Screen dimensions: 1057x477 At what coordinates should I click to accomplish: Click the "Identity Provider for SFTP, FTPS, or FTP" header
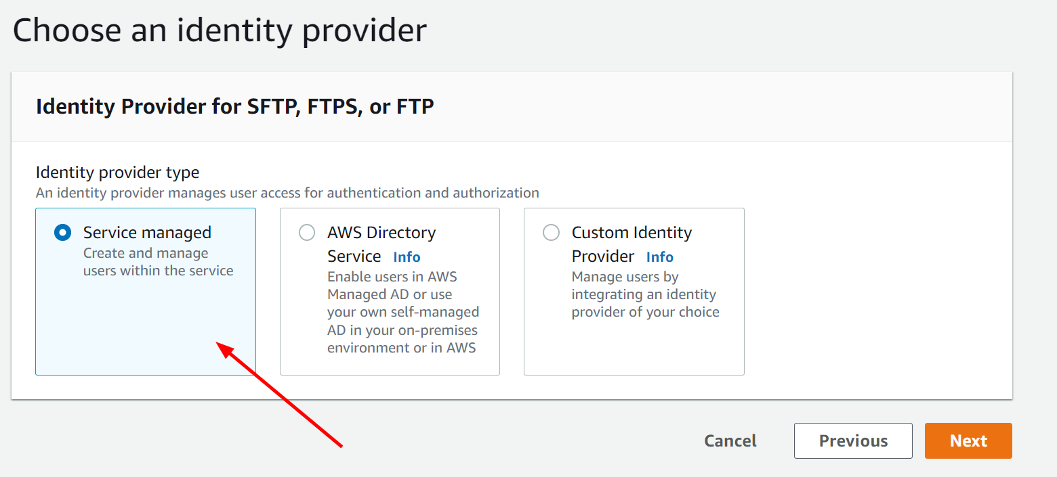(x=234, y=107)
